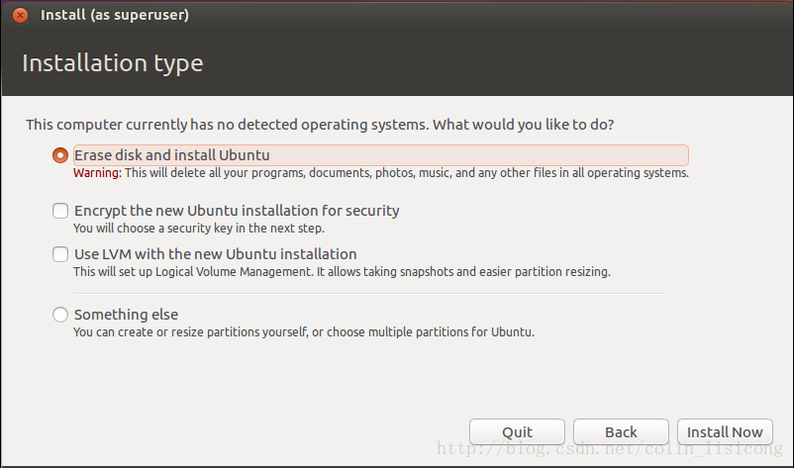
Task: Click the 'Erase disk and install Ubuntu' label
Action: (x=171, y=155)
